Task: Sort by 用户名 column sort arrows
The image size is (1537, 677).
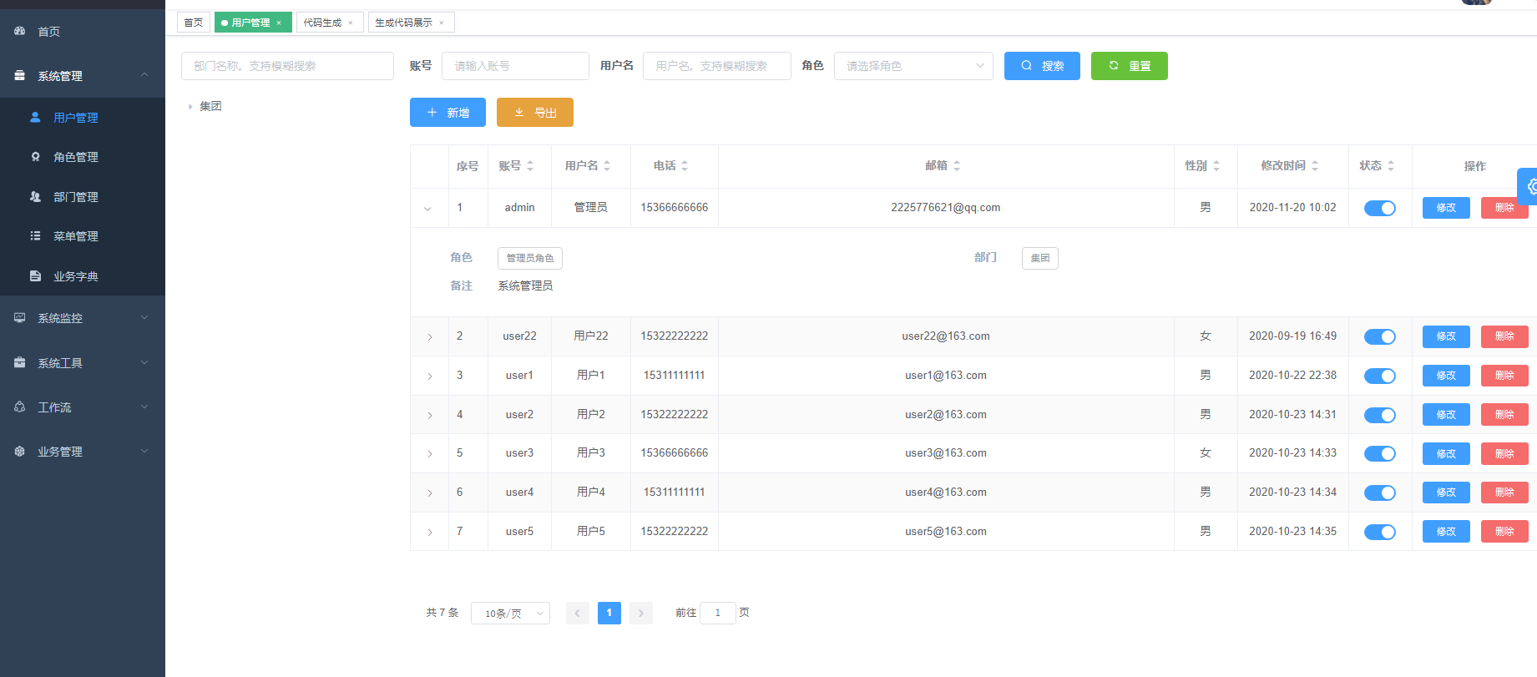Action: pos(607,166)
